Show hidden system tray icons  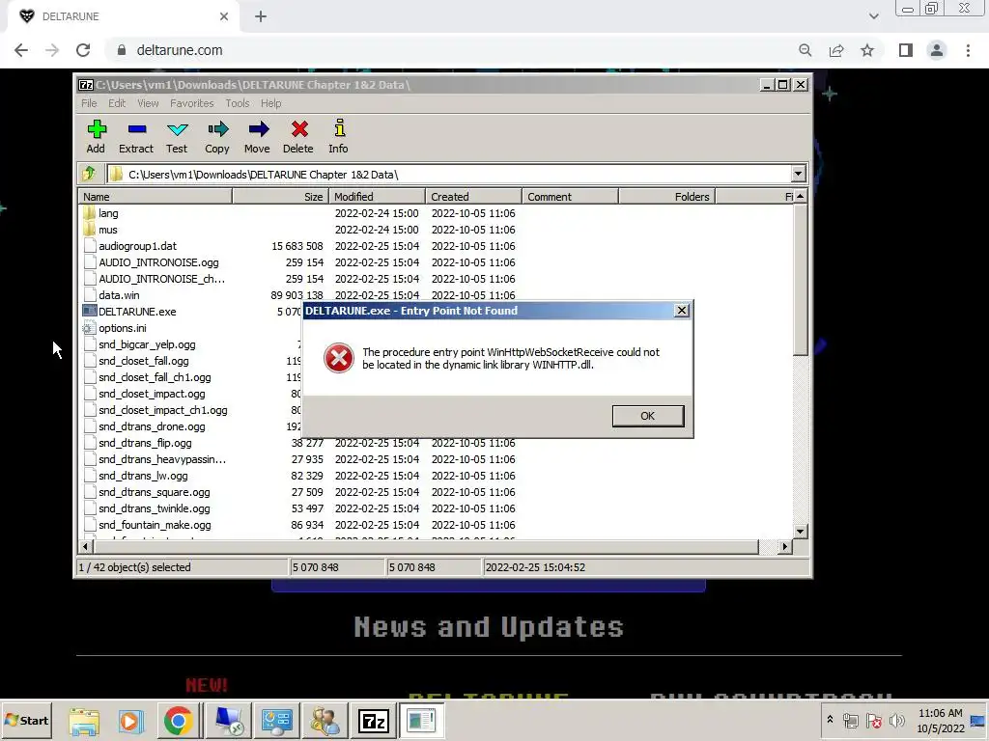[x=830, y=720]
